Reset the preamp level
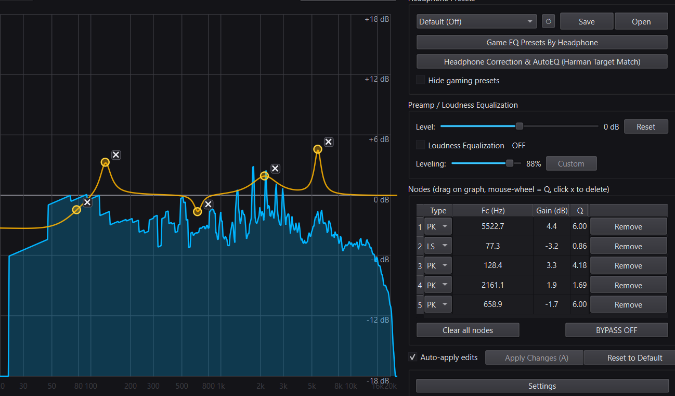 (646, 126)
